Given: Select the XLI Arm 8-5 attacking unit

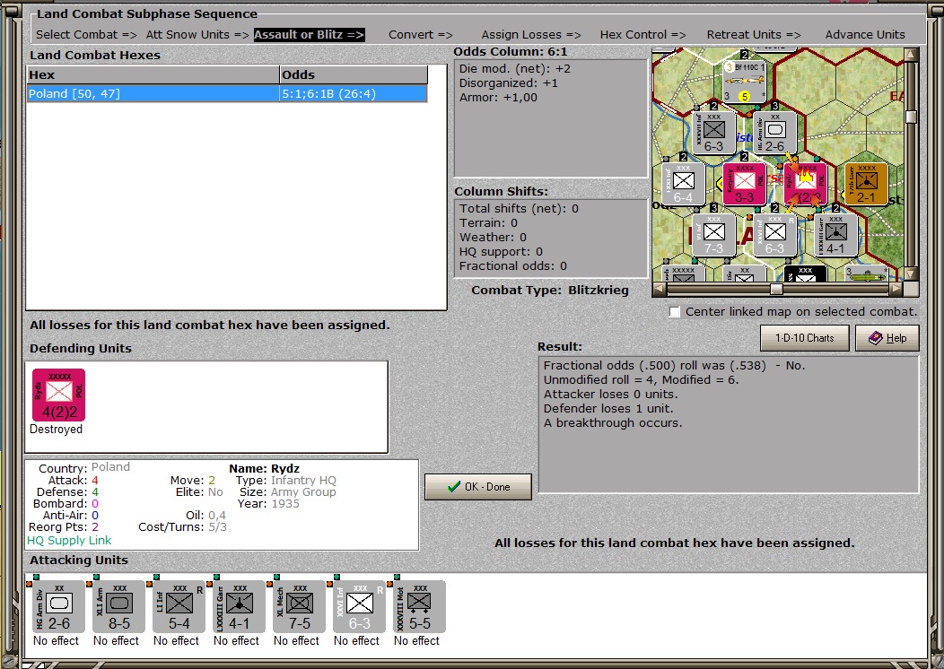Looking at the screenshot, I should point(118,606).
